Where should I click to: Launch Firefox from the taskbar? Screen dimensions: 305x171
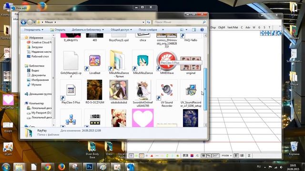pos(61,167)
